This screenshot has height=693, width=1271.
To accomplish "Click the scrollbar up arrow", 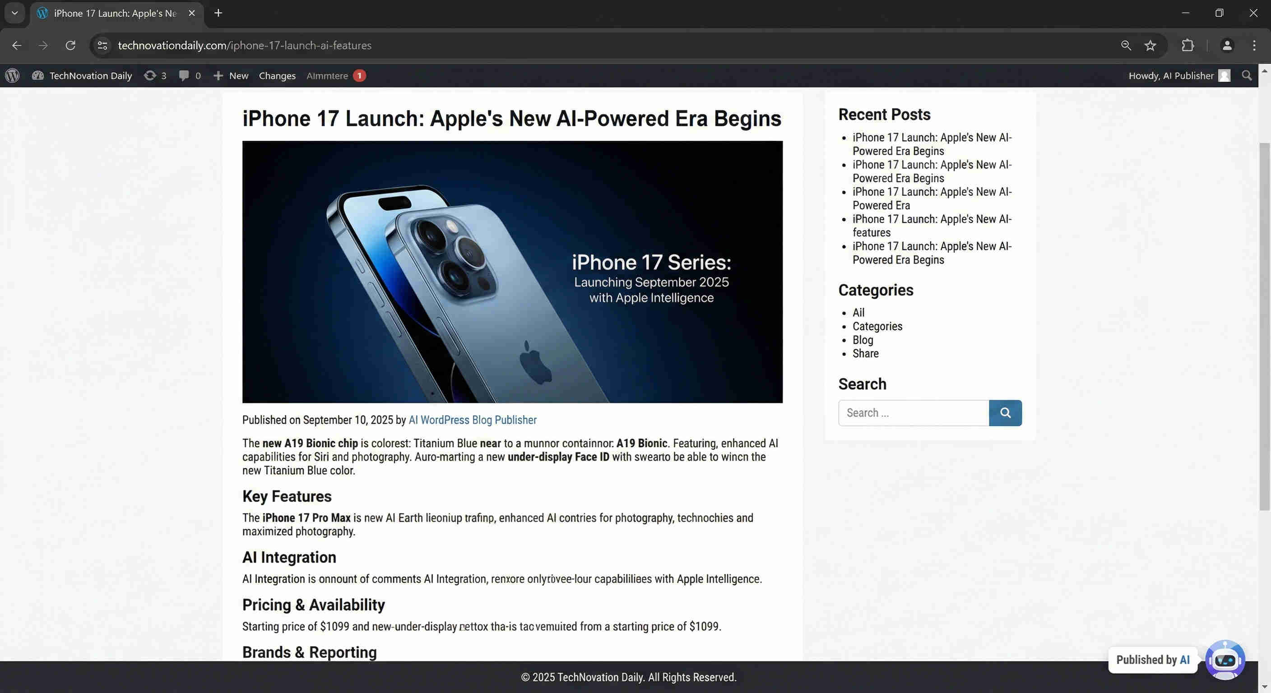I will point(1264,71).
